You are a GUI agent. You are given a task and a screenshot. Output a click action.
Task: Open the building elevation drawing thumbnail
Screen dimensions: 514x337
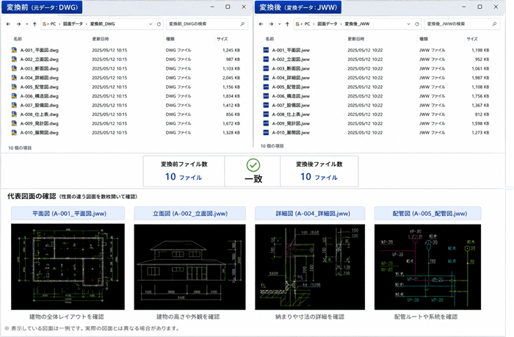point(189,267)
